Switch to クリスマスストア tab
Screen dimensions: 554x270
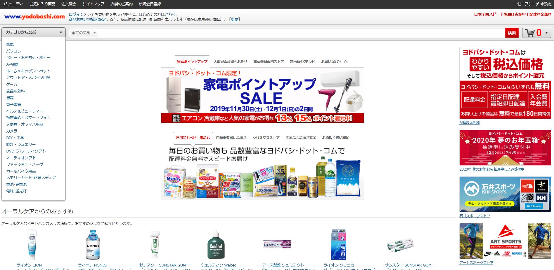[266, 138]
